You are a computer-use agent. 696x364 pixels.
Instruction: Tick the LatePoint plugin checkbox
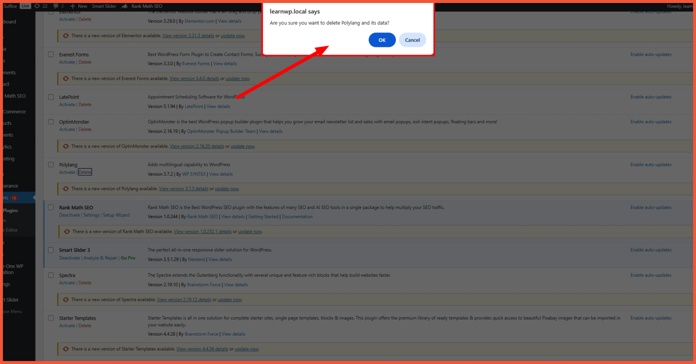pos(51,97)
